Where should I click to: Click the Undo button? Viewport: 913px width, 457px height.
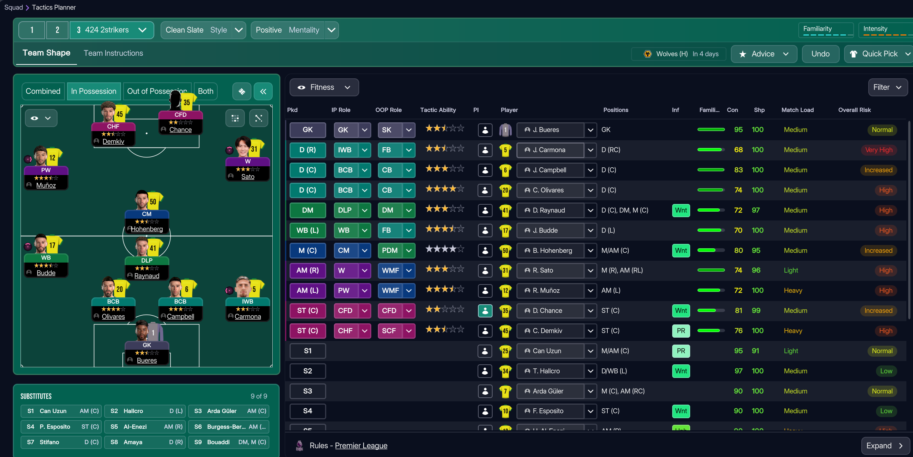(820, 54)
